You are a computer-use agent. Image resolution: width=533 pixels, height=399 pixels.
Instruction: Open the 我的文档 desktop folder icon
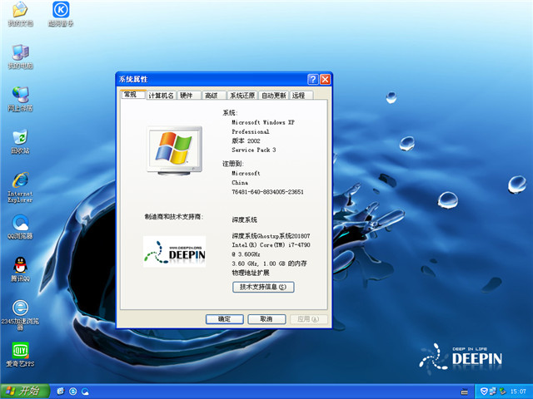point(20,13)
